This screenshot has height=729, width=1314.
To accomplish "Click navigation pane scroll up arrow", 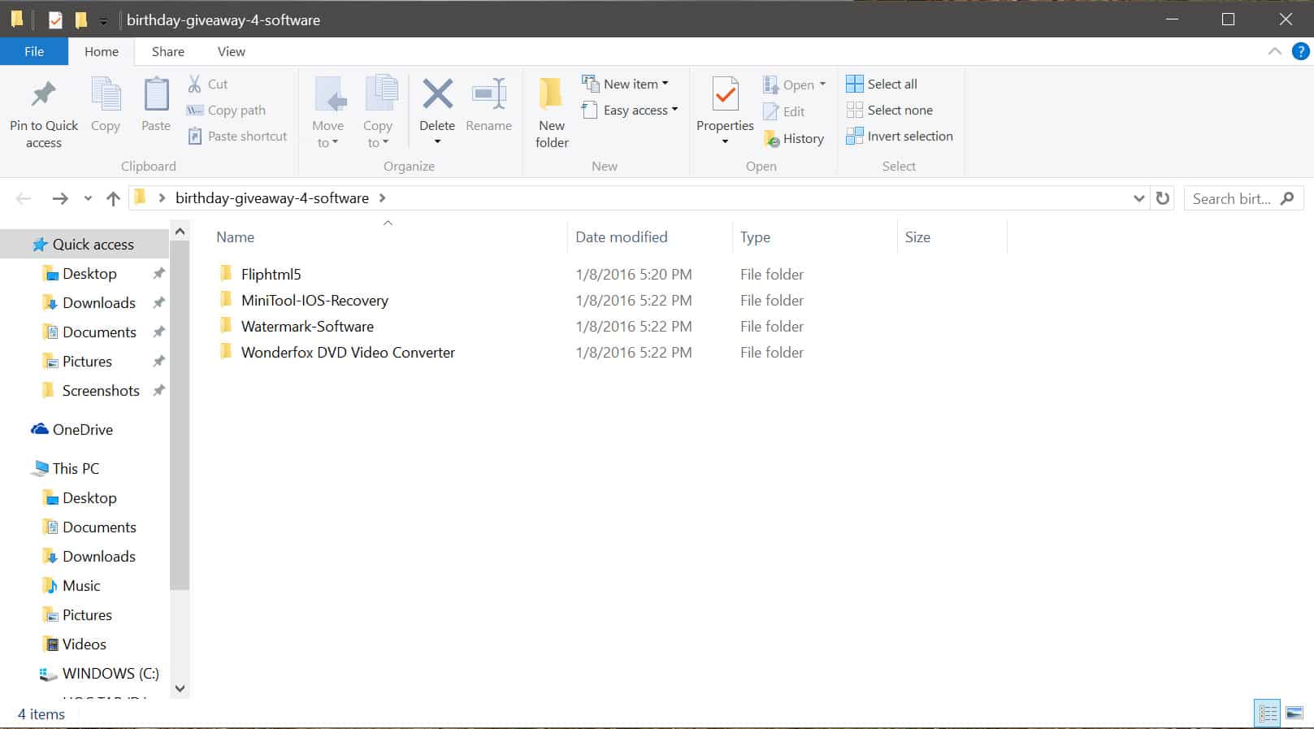I will 180,232.
